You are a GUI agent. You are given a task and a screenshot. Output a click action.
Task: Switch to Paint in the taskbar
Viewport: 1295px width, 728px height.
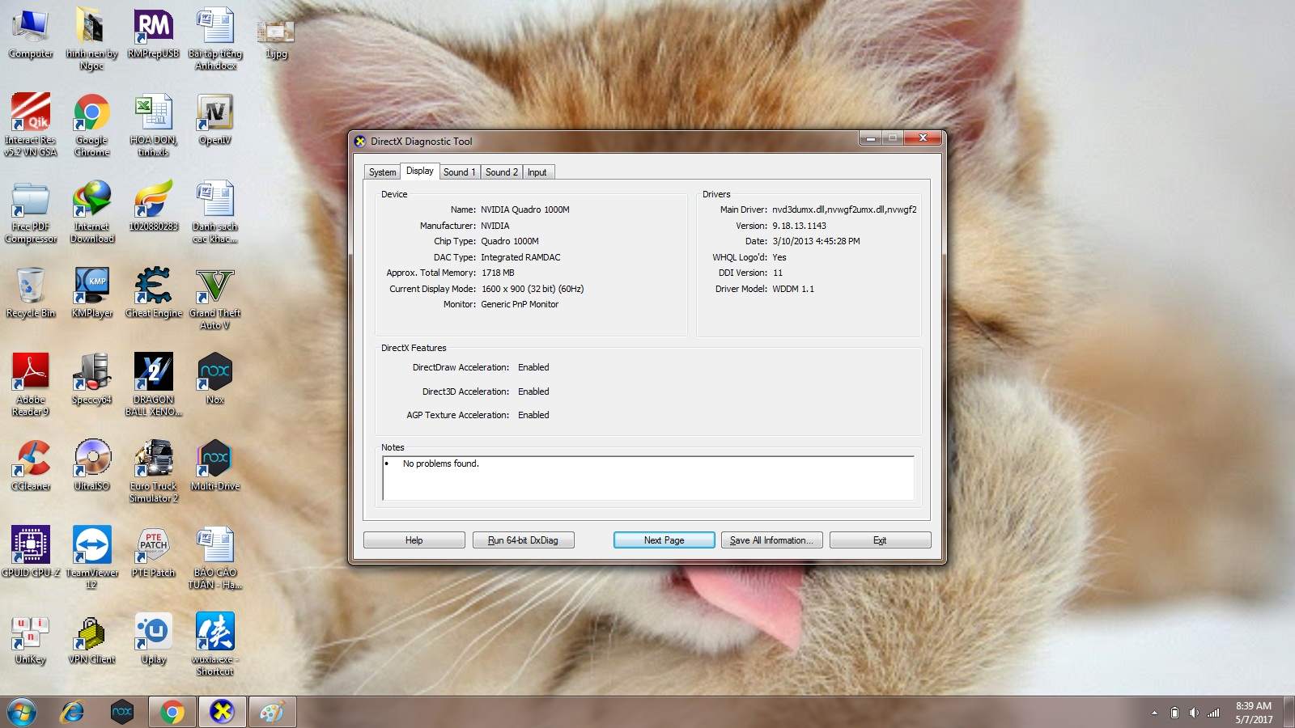coord(272,713)
